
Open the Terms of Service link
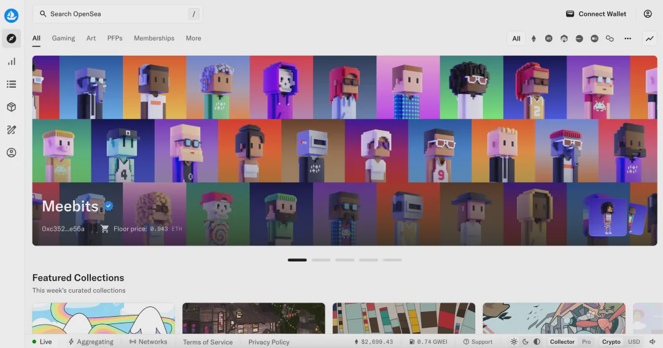point(207,342)
